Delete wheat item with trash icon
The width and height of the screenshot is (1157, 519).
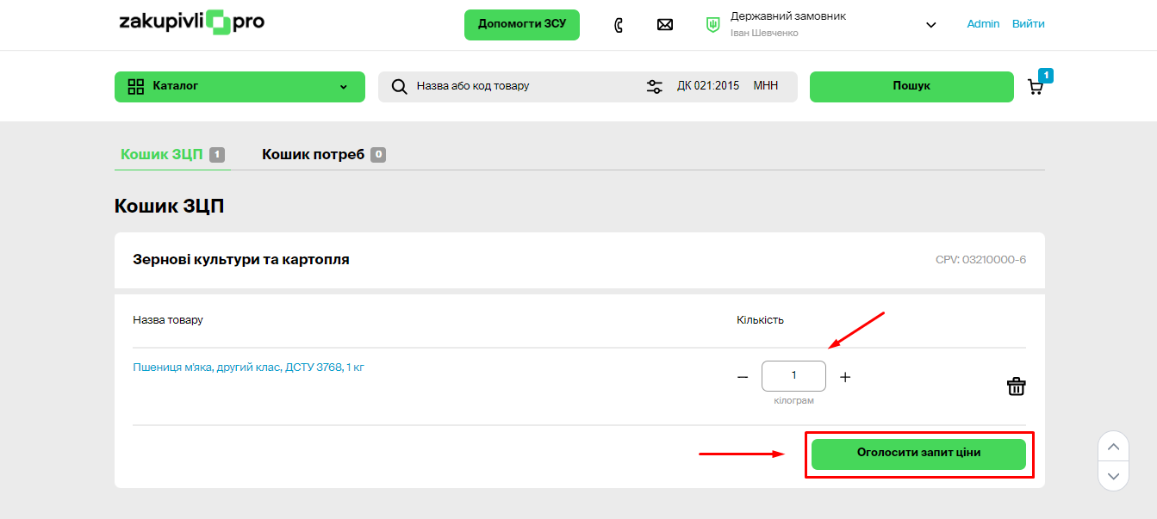[x=1016, y=386]
